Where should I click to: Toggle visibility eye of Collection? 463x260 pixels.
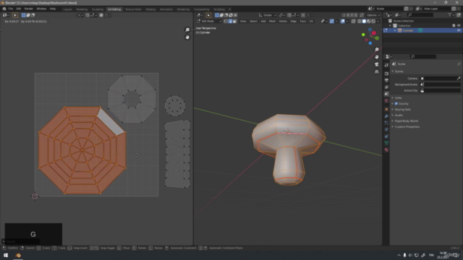click(459, 26)
